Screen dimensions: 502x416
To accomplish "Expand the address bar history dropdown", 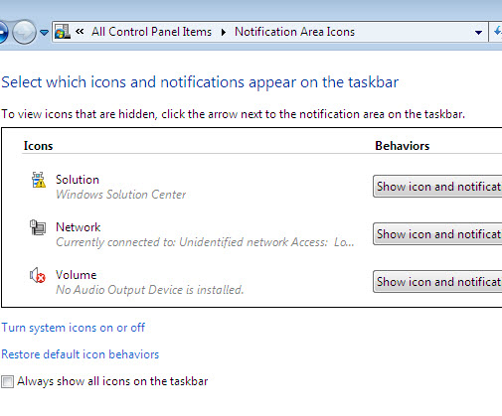I will pos(478,32).
